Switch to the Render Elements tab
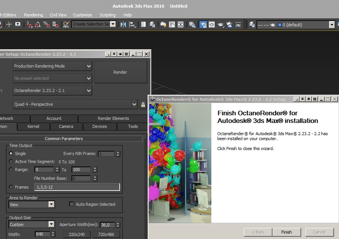 coord(113,118)
